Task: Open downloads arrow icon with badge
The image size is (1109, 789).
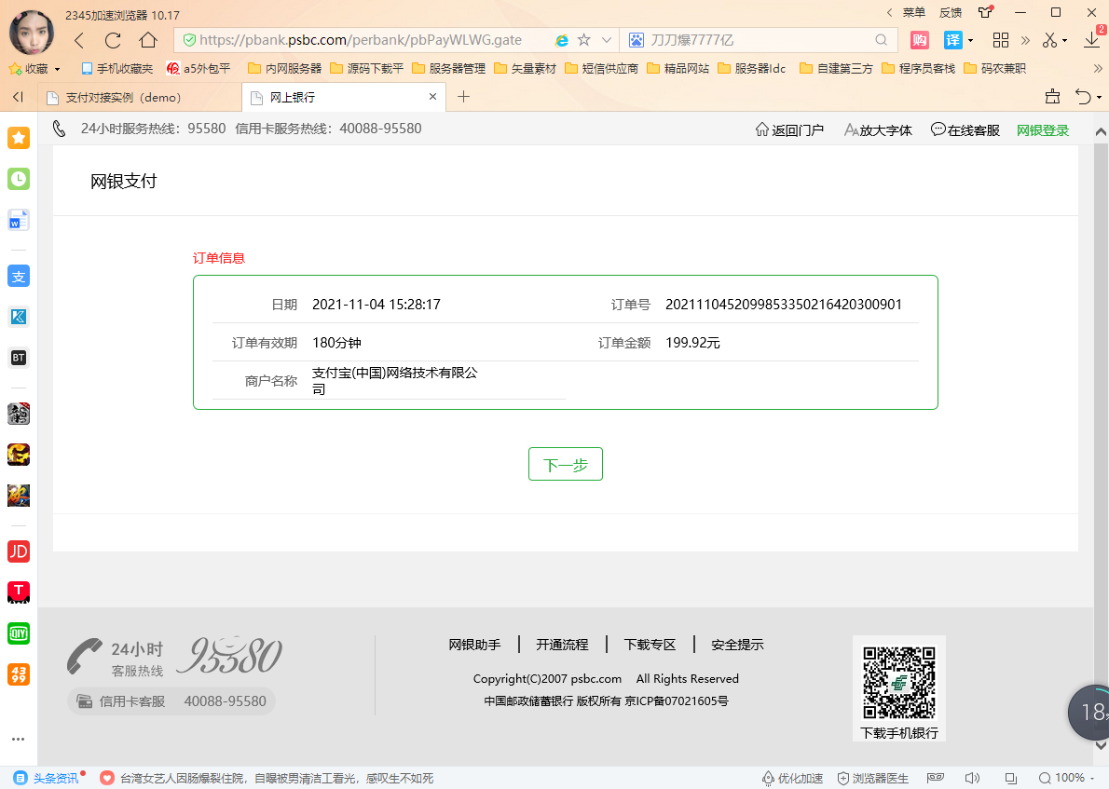Action: (1093, 39)
